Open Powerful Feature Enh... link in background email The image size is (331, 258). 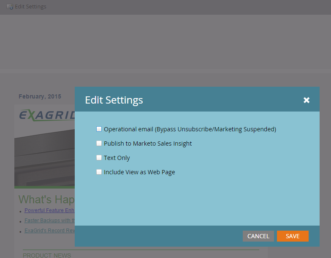pos(49,210)
